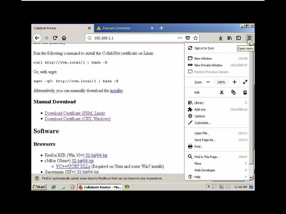Click the 12:46 AM clock
This screenshot has height=214, width=286.
pos(240,187)
